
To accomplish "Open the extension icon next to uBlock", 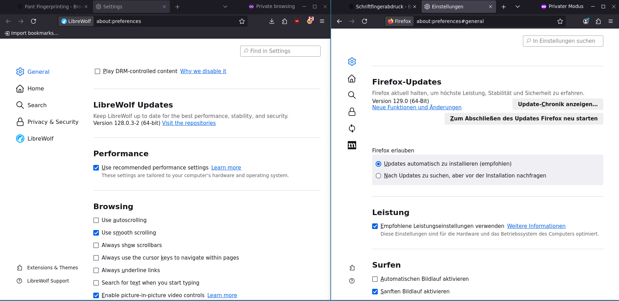I will [309, 21].
